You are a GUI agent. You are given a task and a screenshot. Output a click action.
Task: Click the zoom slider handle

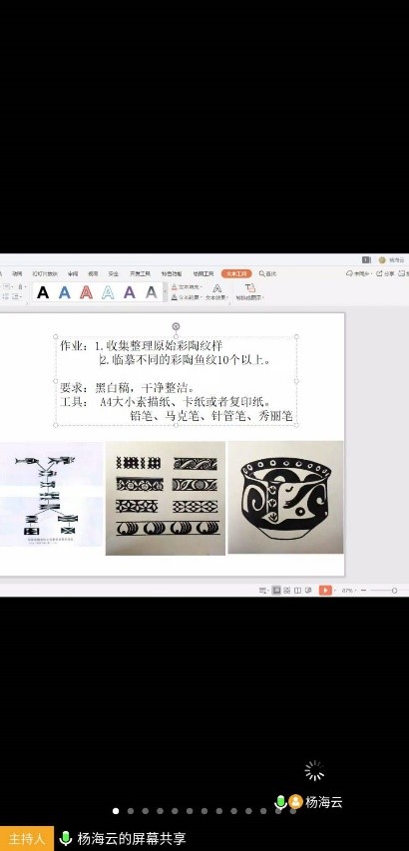click(394, 590)
